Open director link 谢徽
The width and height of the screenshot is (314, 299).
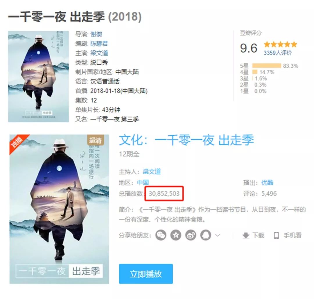(x=96, y=34)
